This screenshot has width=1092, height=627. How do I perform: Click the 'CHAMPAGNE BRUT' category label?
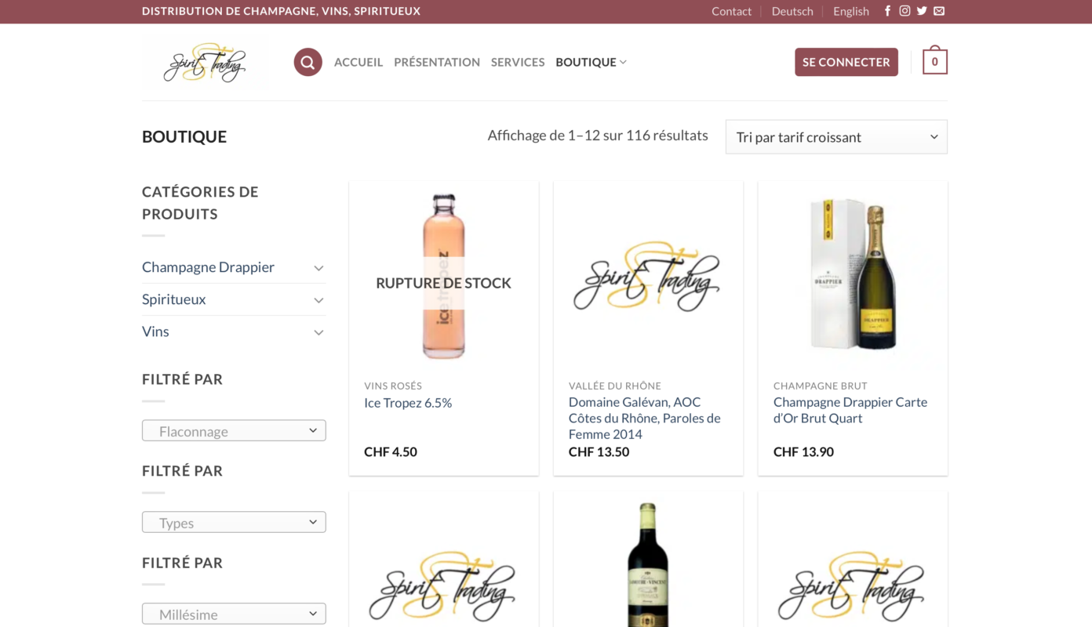[x=821, y=386]
